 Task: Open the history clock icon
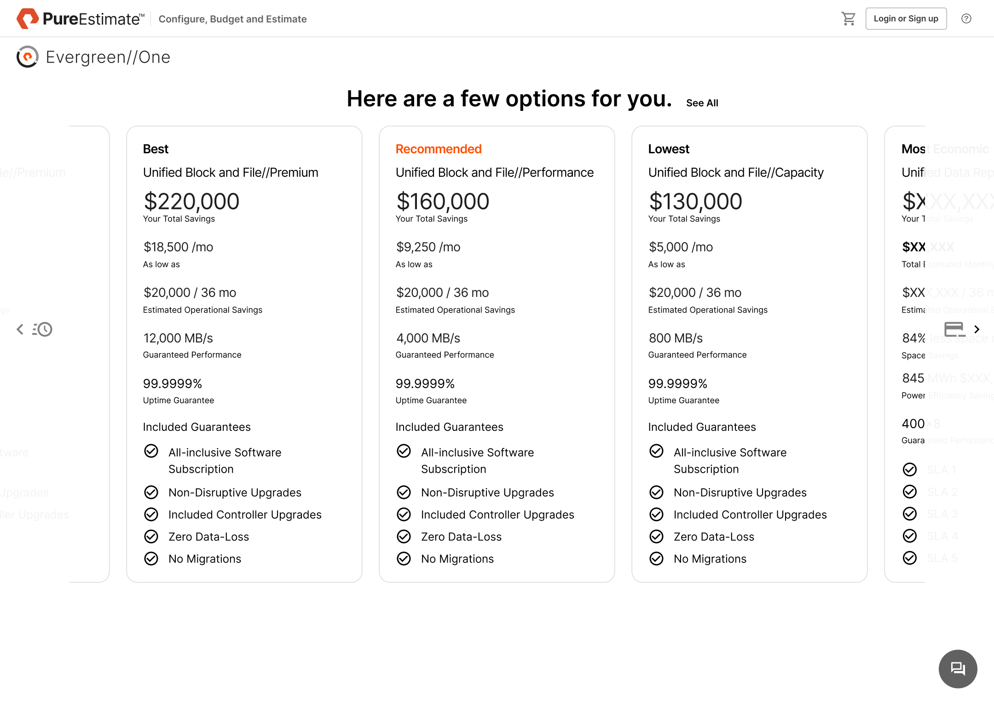point(43,329)
